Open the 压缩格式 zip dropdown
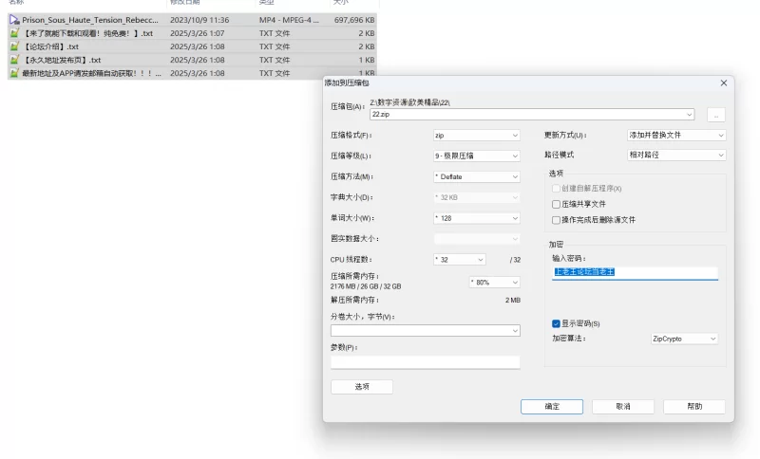This screenshot has height=459, width=760. pyautogui.click(x=477, y=136)
